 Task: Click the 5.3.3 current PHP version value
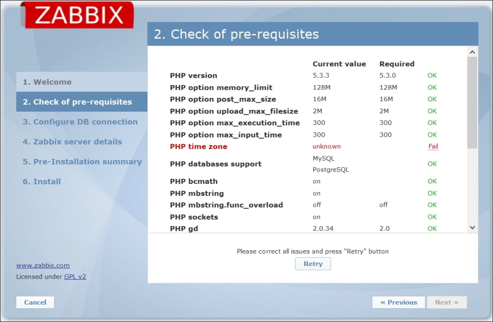[321, 76]
